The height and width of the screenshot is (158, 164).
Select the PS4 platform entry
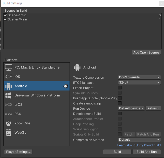37,114
